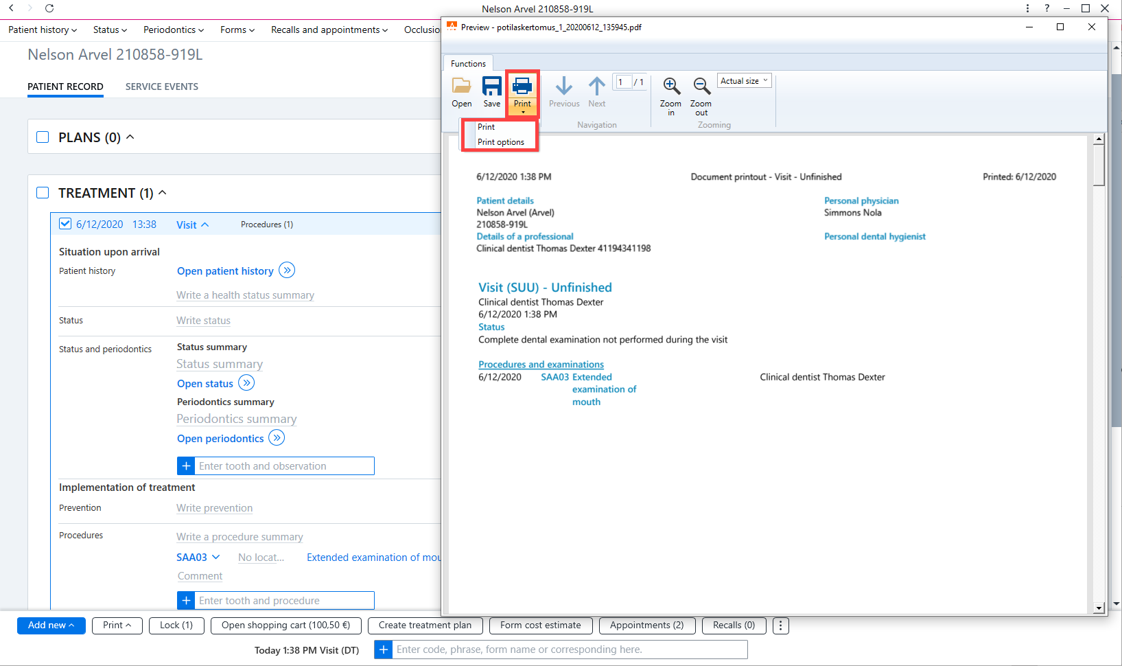
Task: Click Create treatment plan button
Action: point(425,625)
